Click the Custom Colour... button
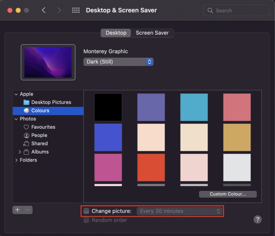This screenshot has height=236, width=275. pyautogui.click(x=228, y=194)
